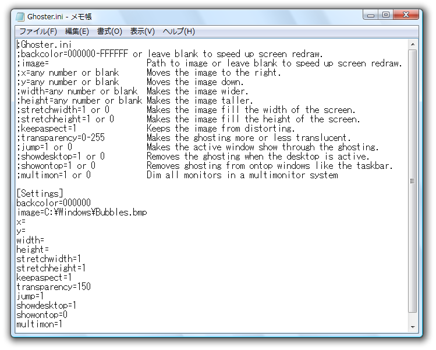Place cursor after 'width=' setting
The width and height of the screenshot is (436, 350).
[x=44, y=241]
